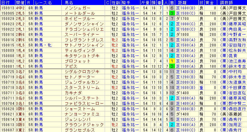Viewport: 247px width, 132px height.
Task: Click the レース名 column header
Action: [x=43, y=3]
